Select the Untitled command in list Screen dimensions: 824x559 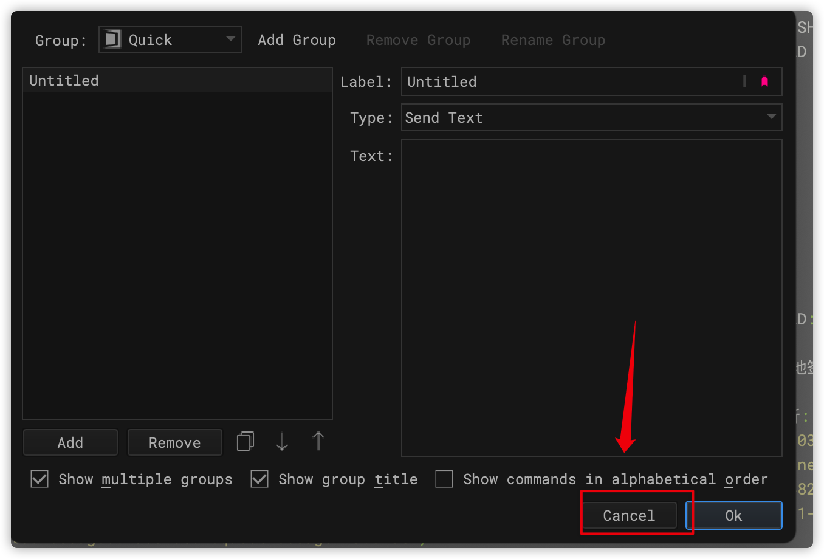coord(177,80)
